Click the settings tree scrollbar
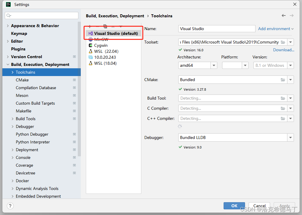 click(x=79, y=89)
